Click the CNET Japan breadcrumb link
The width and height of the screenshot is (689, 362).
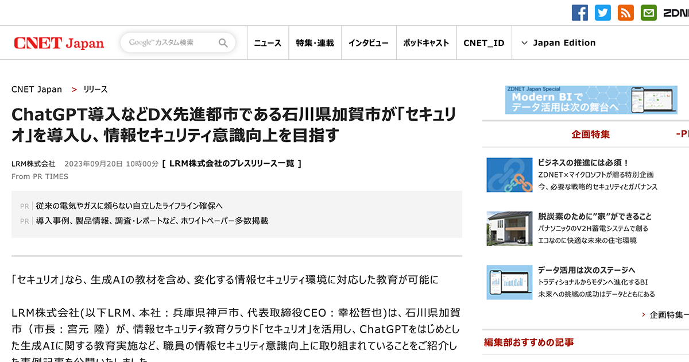point(37,90)
